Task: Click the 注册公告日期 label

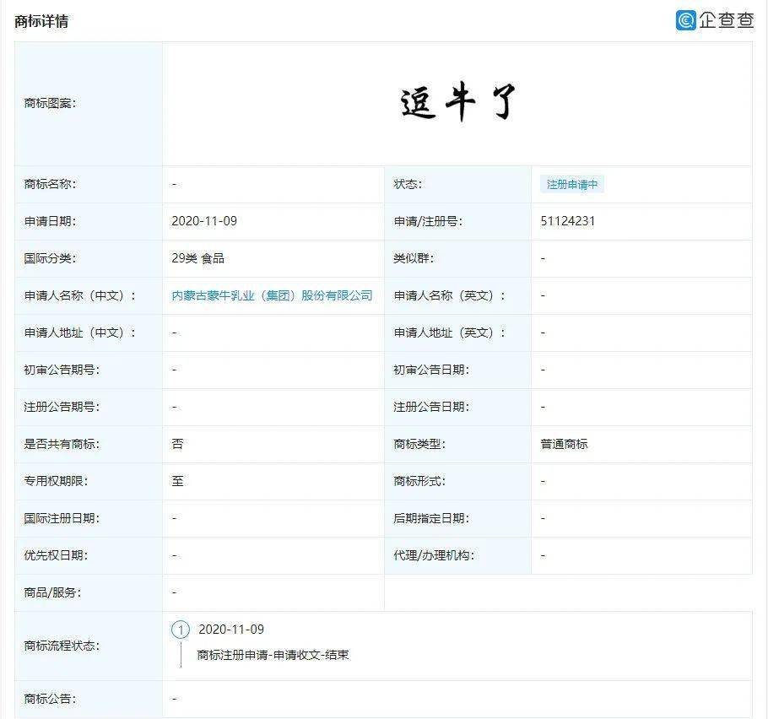Action: click(x=431, y=407)
